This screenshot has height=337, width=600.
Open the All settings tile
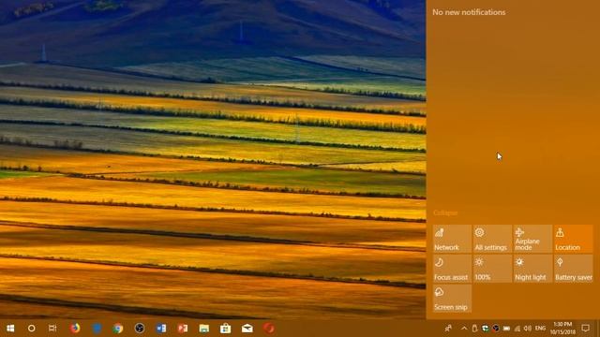pos(492,239)
